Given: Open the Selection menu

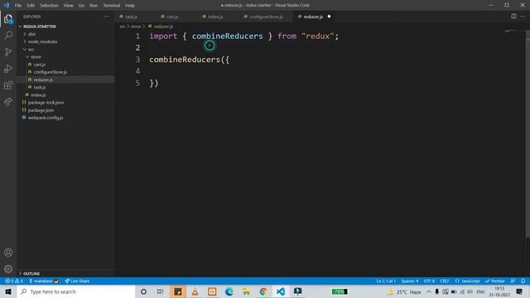Looking at the screenshot, I should 49,6.
